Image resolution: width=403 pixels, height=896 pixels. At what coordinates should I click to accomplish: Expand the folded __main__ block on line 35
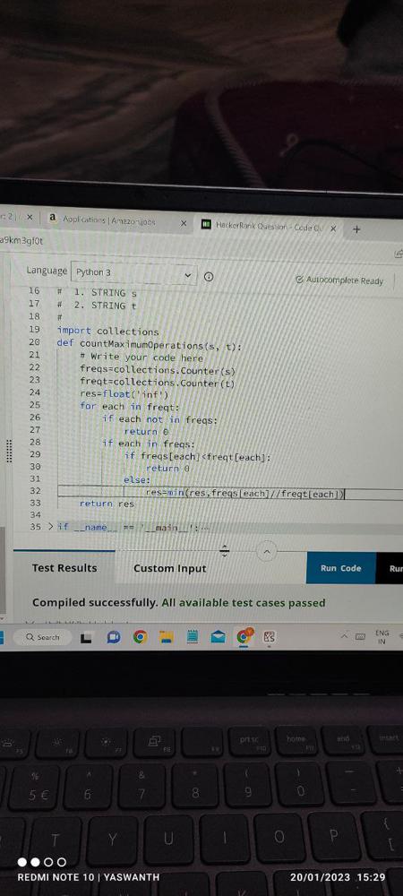point(51,527)
